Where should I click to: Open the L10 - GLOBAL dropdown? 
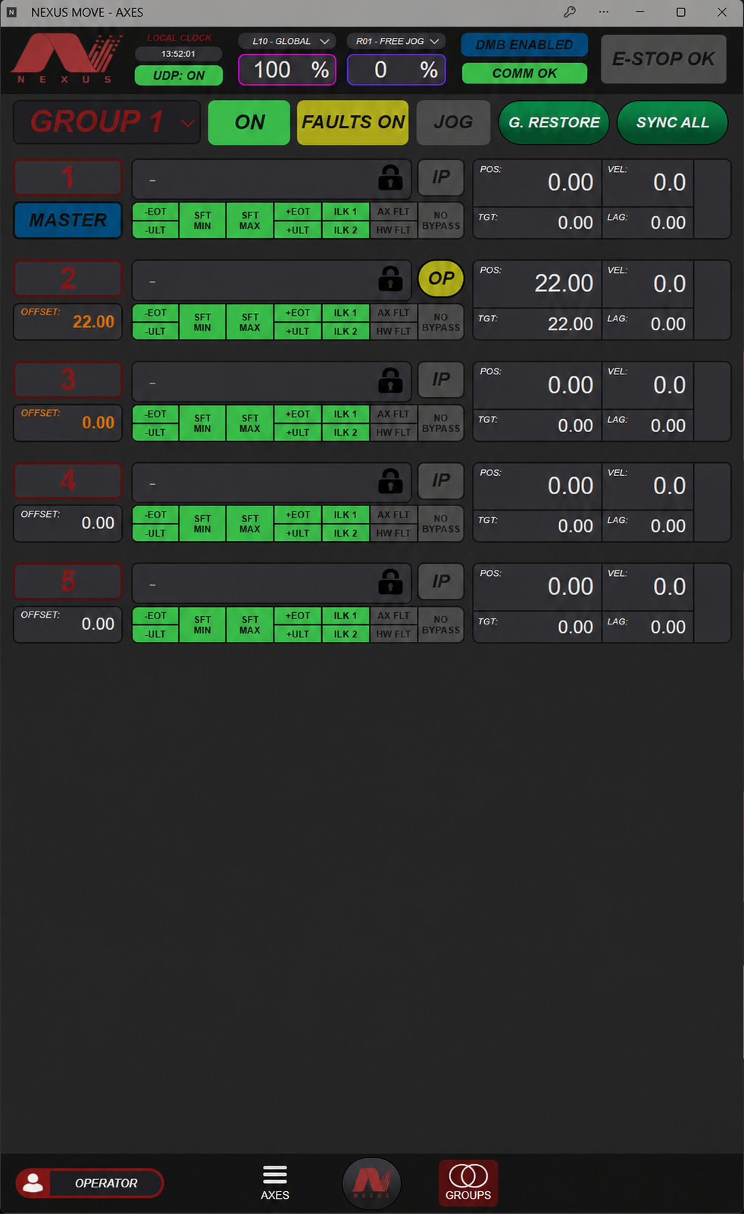287,41
